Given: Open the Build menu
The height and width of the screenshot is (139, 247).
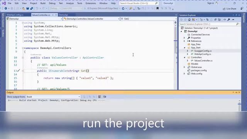Looking at the screenshot, I should coord(43,3).
